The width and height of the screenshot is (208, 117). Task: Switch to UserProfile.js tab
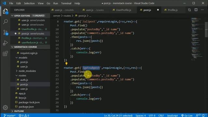click(123, 10)
